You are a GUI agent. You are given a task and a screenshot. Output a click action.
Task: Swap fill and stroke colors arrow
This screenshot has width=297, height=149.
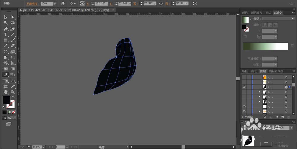13,97
